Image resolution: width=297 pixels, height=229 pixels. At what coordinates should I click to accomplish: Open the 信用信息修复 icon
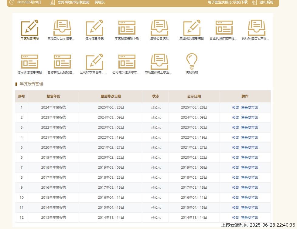[94, 28]
